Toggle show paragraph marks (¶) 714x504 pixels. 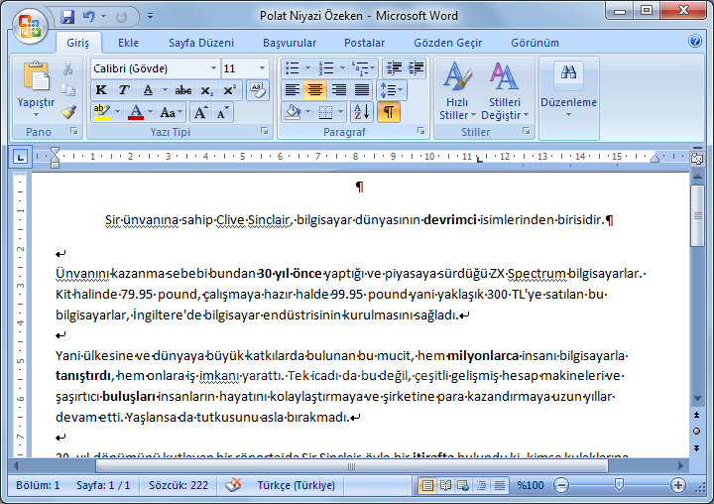[389, 112]
